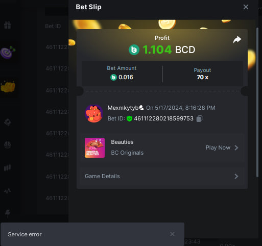Click Play Now link
Screen dimensions: 262x246
[218, 147]
